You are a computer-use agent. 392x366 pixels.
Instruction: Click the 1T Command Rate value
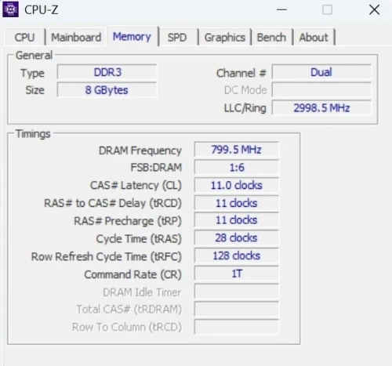(x=237, y=274)
